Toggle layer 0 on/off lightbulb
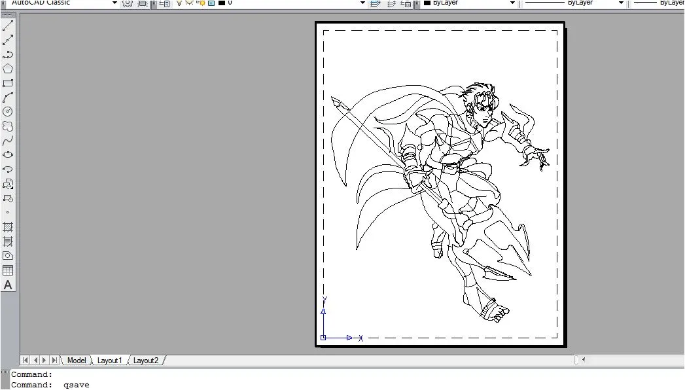Viewport: 685px width, 390px height. coord(179,3)
